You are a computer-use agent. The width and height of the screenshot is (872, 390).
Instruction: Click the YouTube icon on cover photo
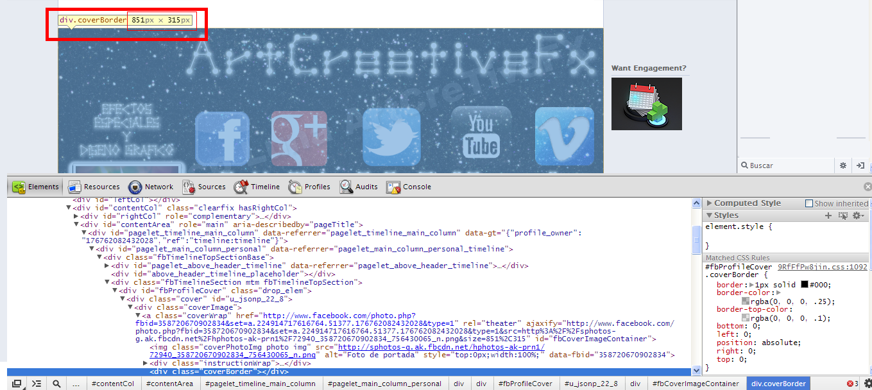481,133
